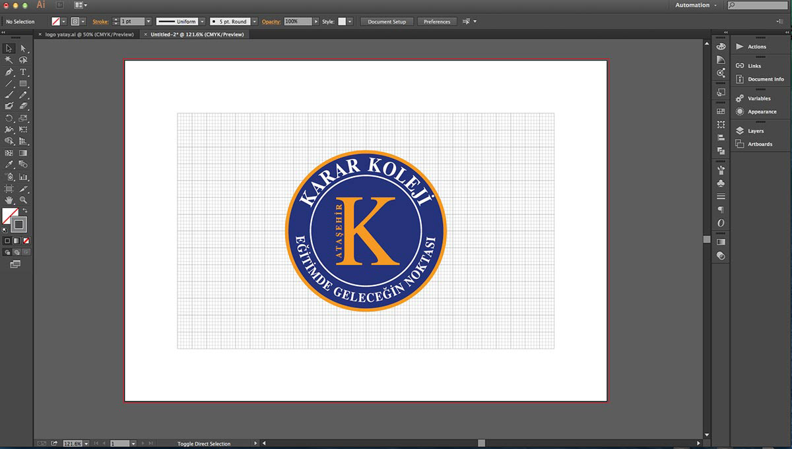The width and height of the screenshot is (792, 449).
Task: Swap fill and stroke colors arrow
Action: pos(25,210)
